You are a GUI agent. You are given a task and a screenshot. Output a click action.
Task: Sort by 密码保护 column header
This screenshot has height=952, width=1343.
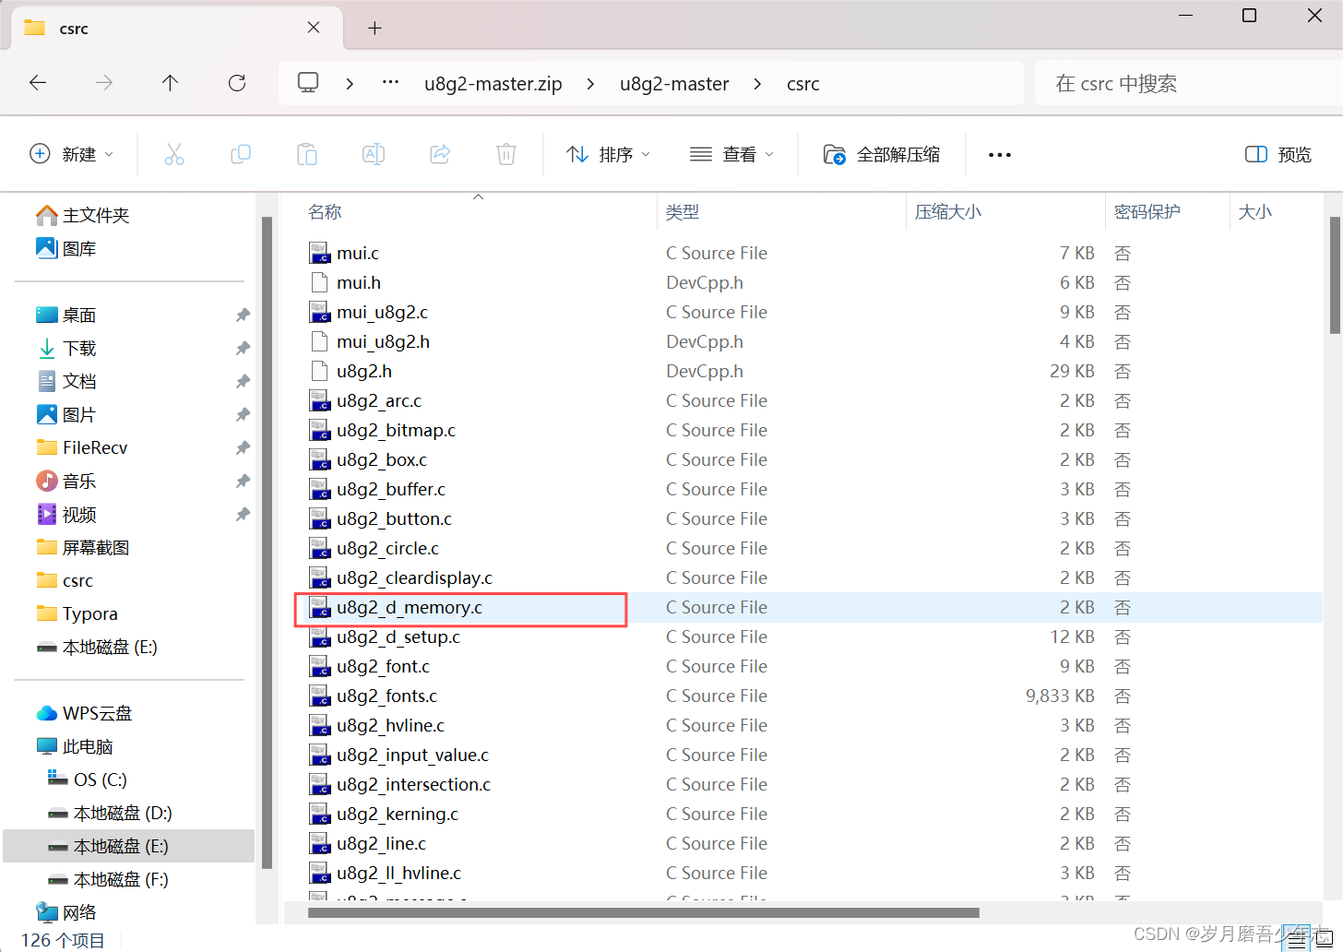tap(1147, 212)
